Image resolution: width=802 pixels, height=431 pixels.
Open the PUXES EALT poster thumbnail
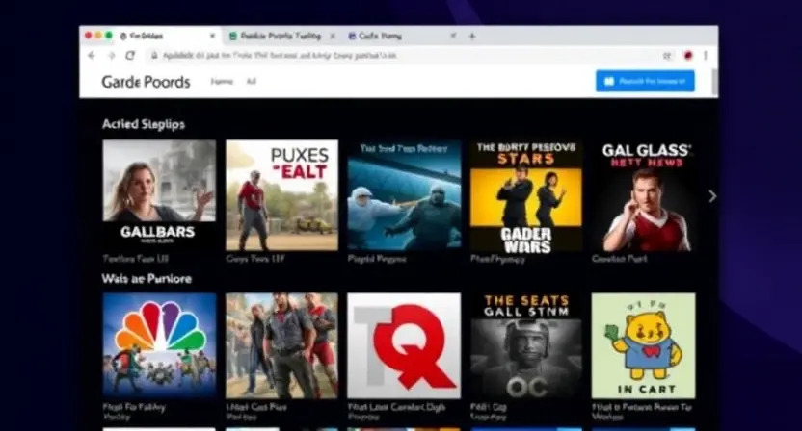point(281,195)
